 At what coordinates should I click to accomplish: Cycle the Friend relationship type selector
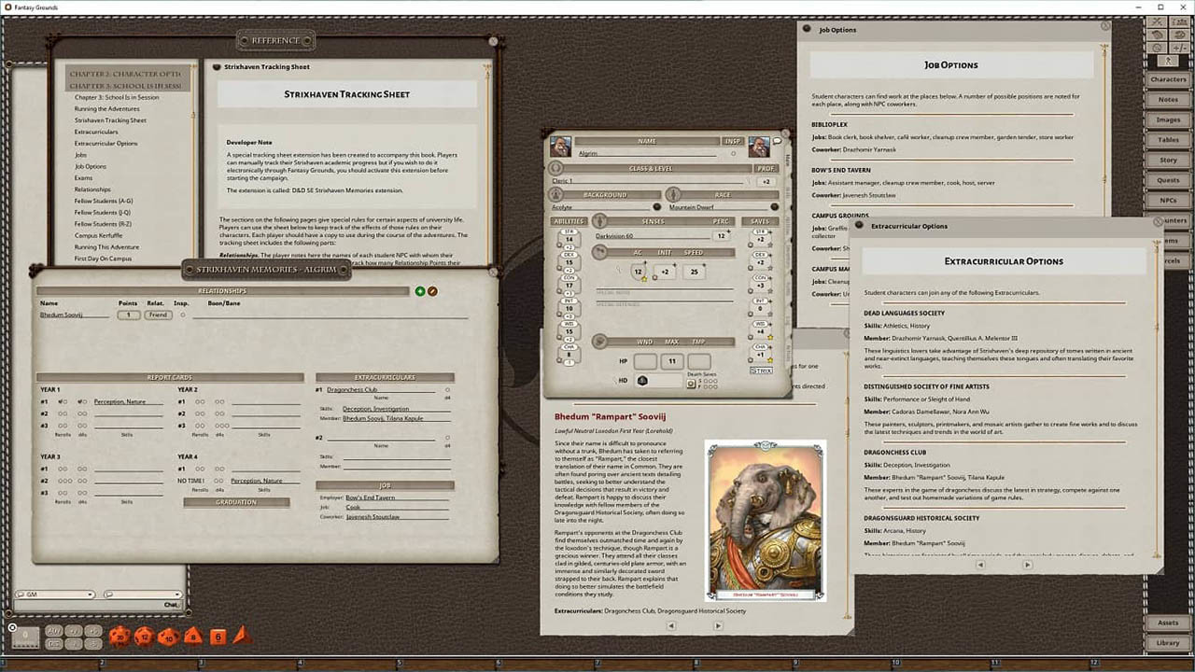tap(157, 315)
